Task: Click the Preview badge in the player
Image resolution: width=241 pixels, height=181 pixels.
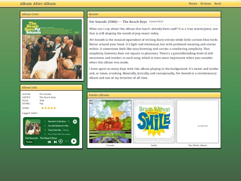Action: tap(29, 142)
